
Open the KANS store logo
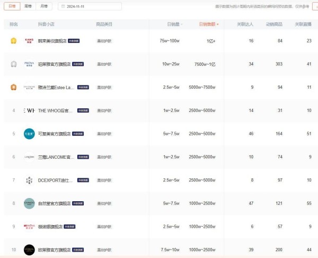pyautogui.click(x=29, y=41)
